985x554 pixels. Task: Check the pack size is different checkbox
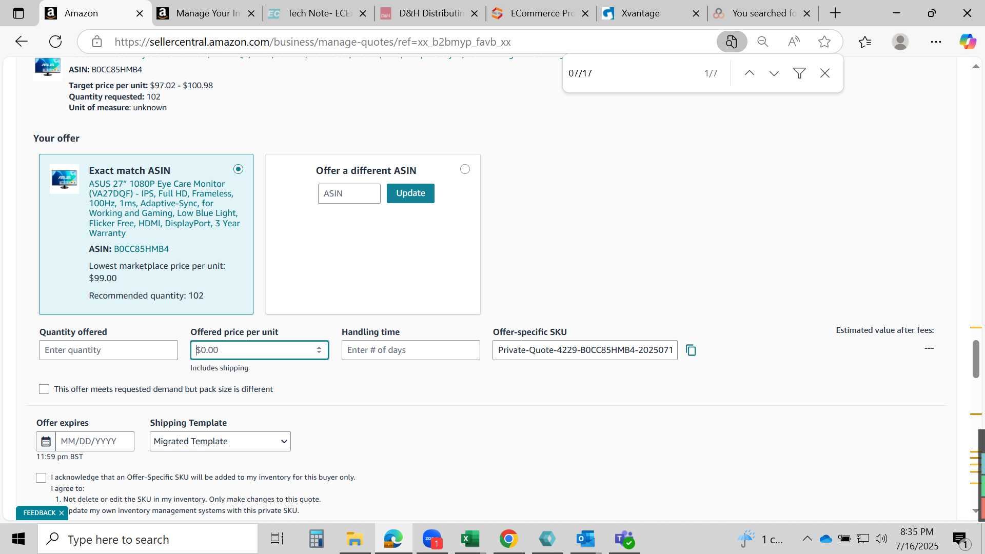pos(44,389)
